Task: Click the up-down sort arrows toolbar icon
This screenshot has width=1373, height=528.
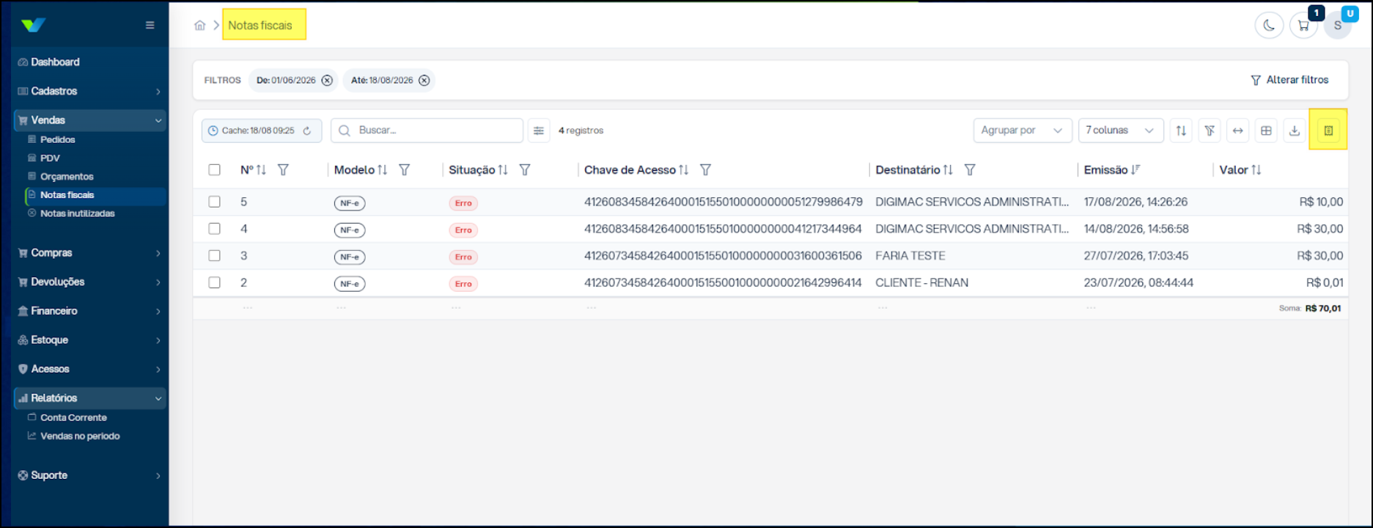Action: 1181,131
